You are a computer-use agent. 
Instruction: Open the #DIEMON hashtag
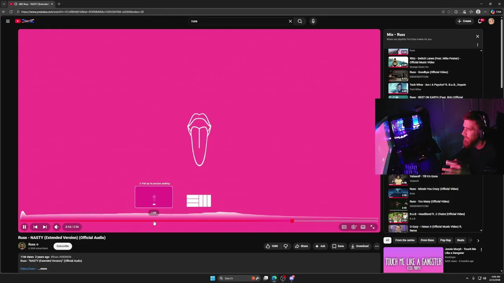(x=66, y=257)
